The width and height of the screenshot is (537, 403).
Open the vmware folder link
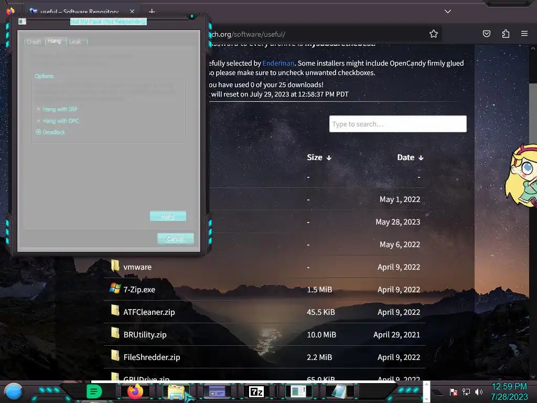[137, 267]
